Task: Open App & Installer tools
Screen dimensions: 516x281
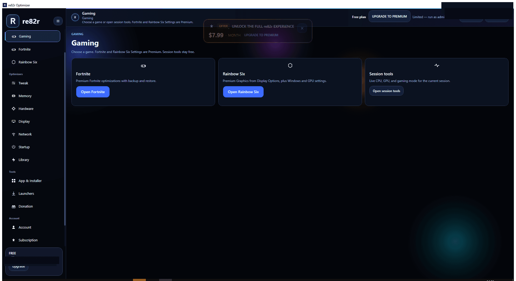Action: pyautogui.click(x=30, y=181)
